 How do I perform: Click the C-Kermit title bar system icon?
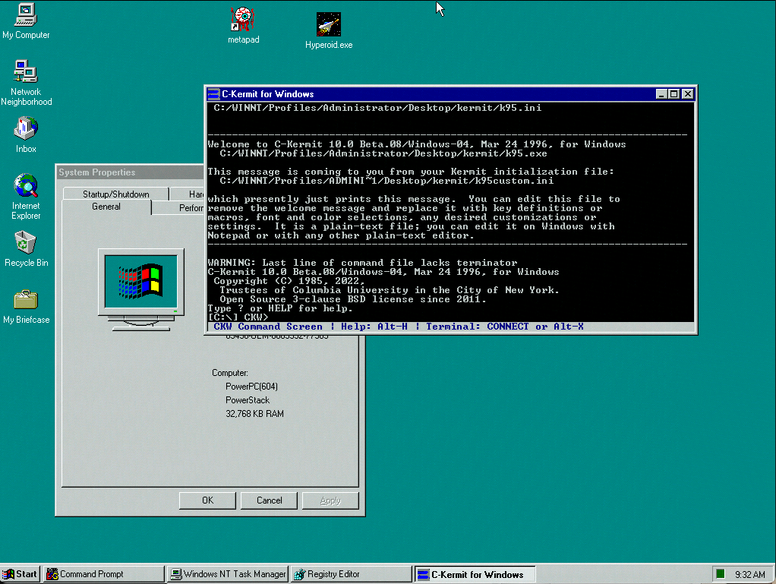click(213, 94)
